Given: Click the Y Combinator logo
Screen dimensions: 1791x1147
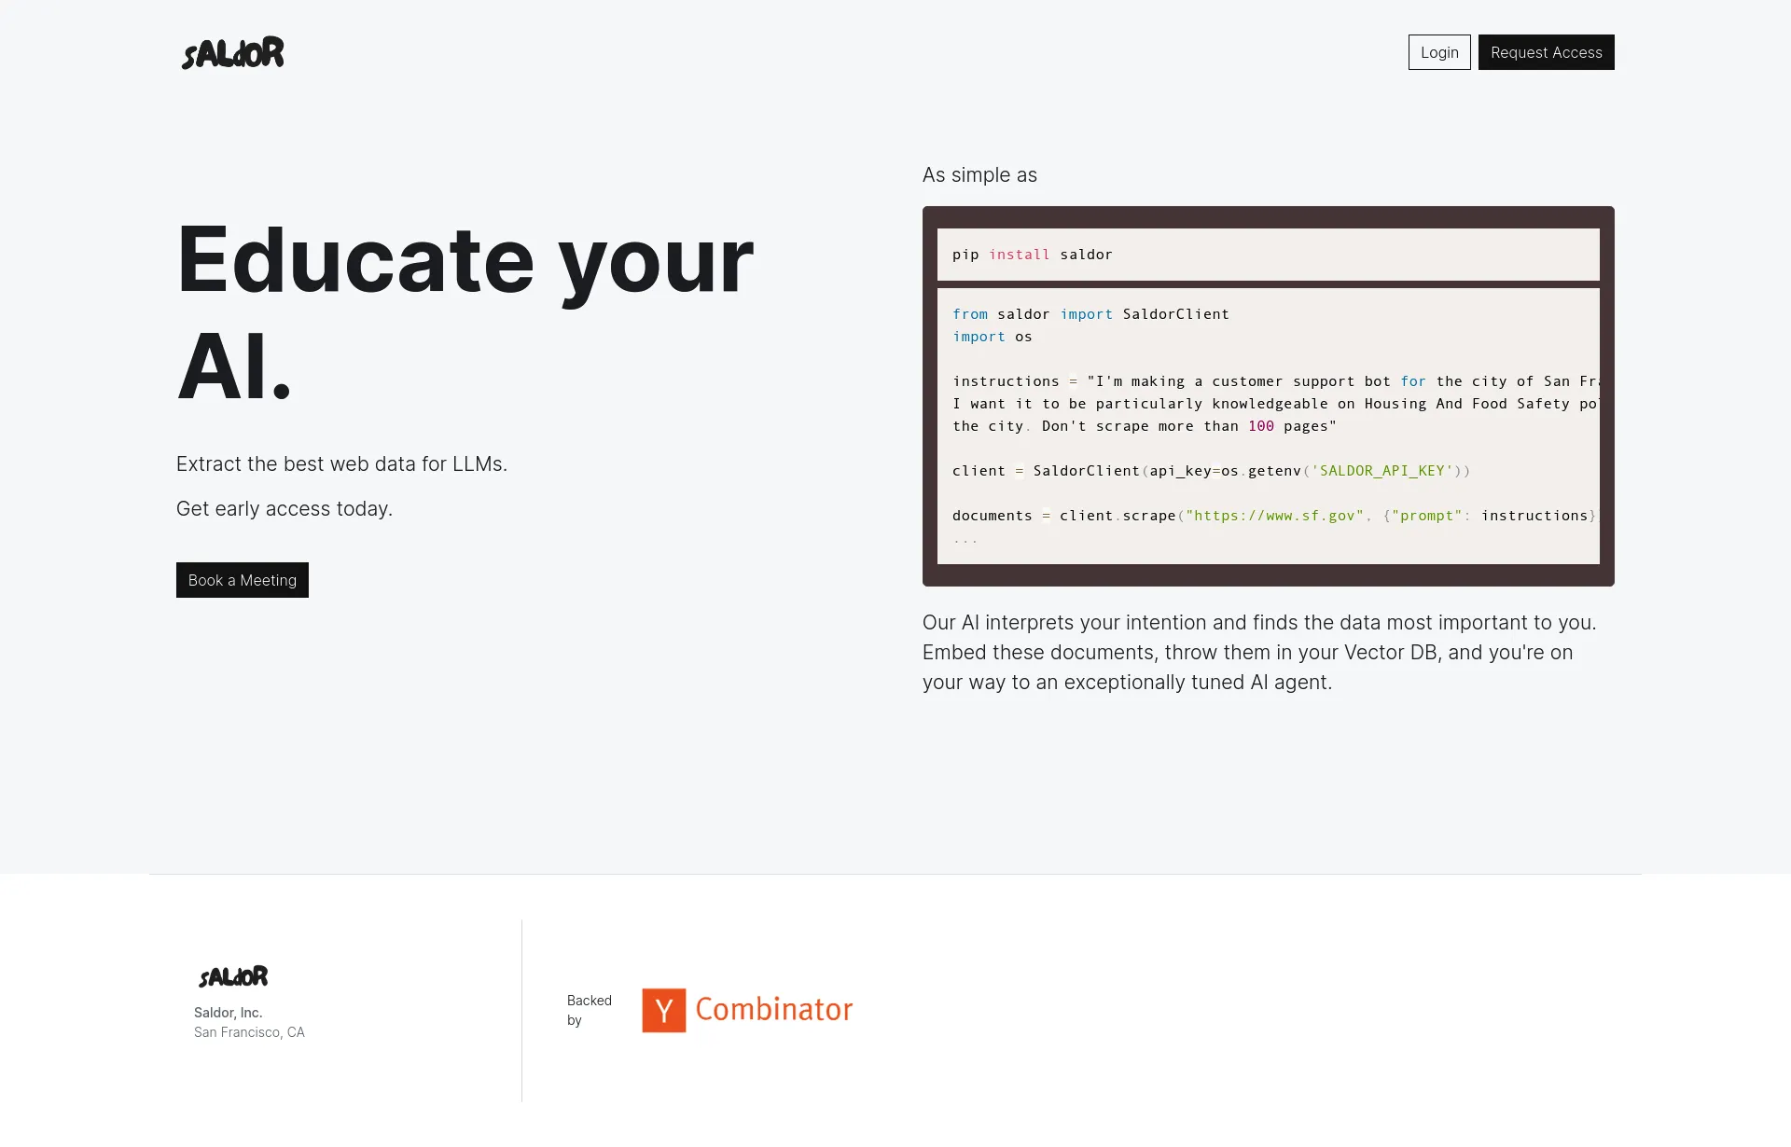Looking at the screenshot, I should 747,1010.
